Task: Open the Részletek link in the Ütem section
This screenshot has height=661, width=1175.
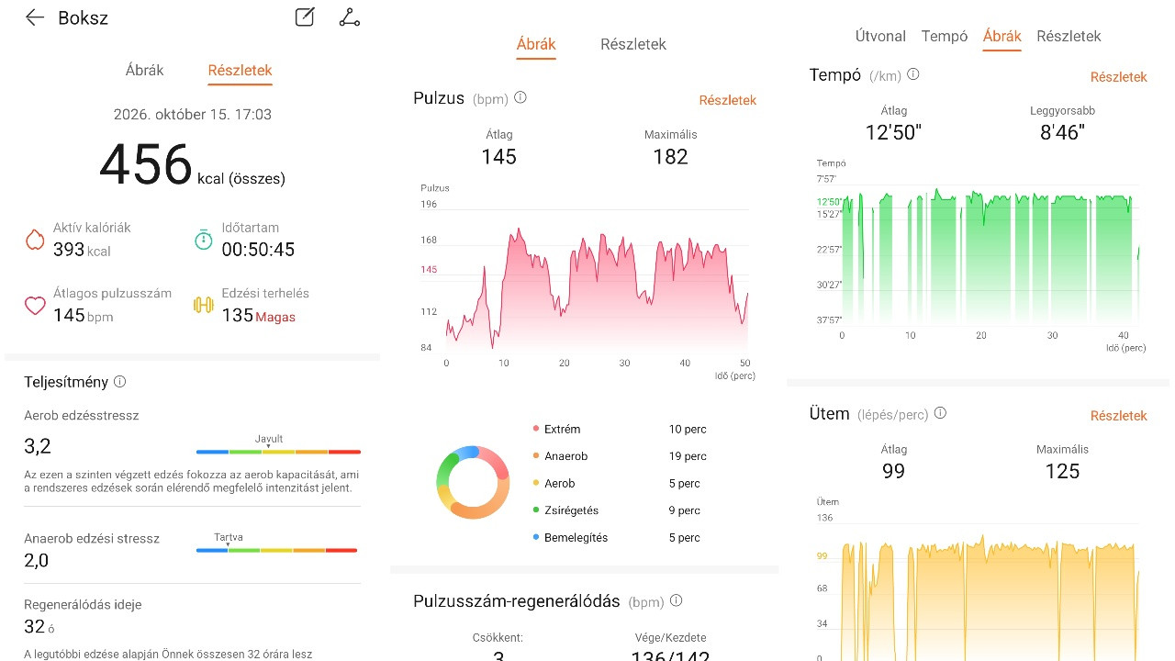Action: pyautogui.click(x=1119, y=416)
